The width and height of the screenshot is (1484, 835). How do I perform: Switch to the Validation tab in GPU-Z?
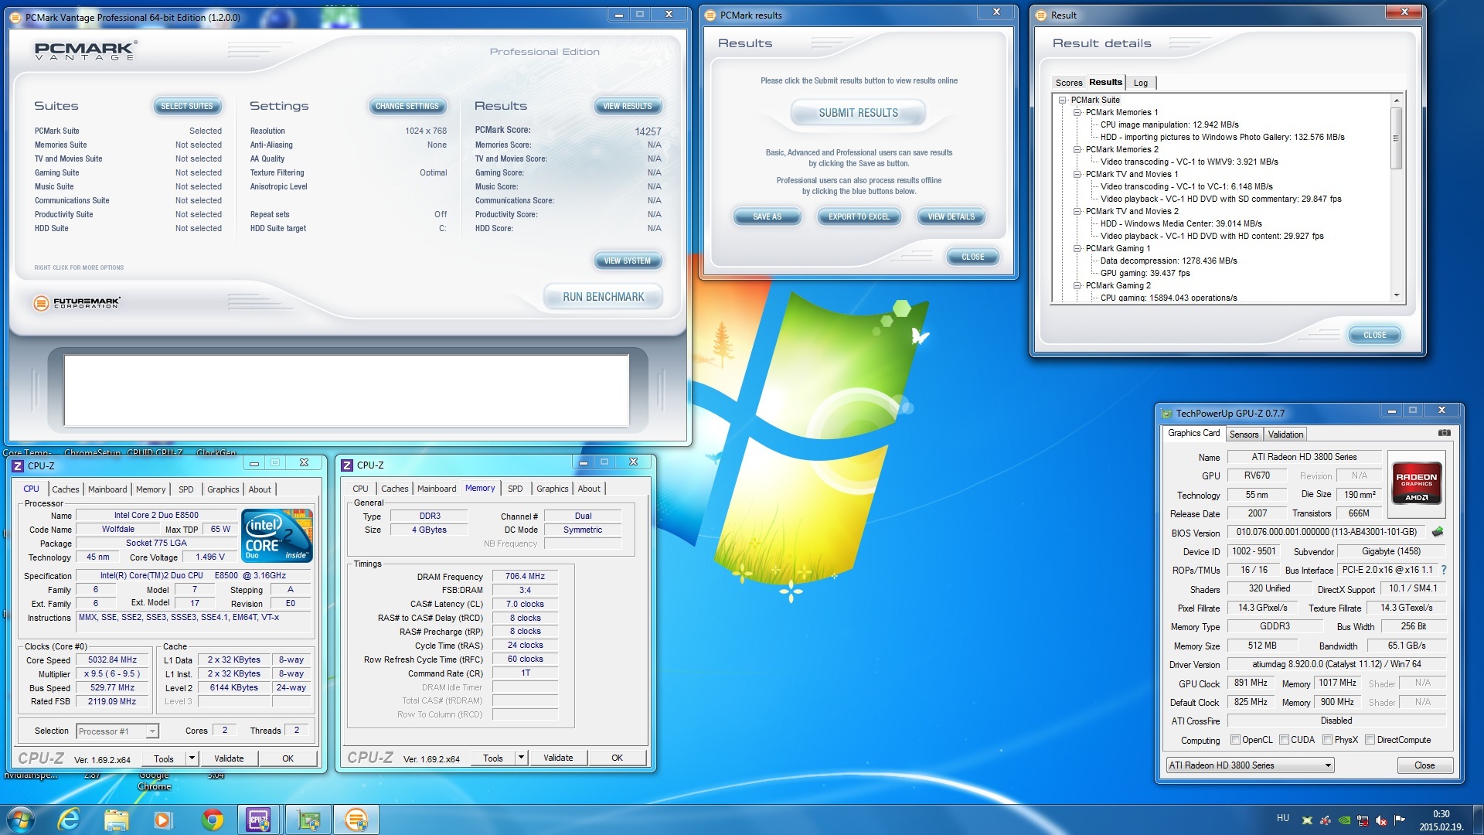click(1285, 435)
